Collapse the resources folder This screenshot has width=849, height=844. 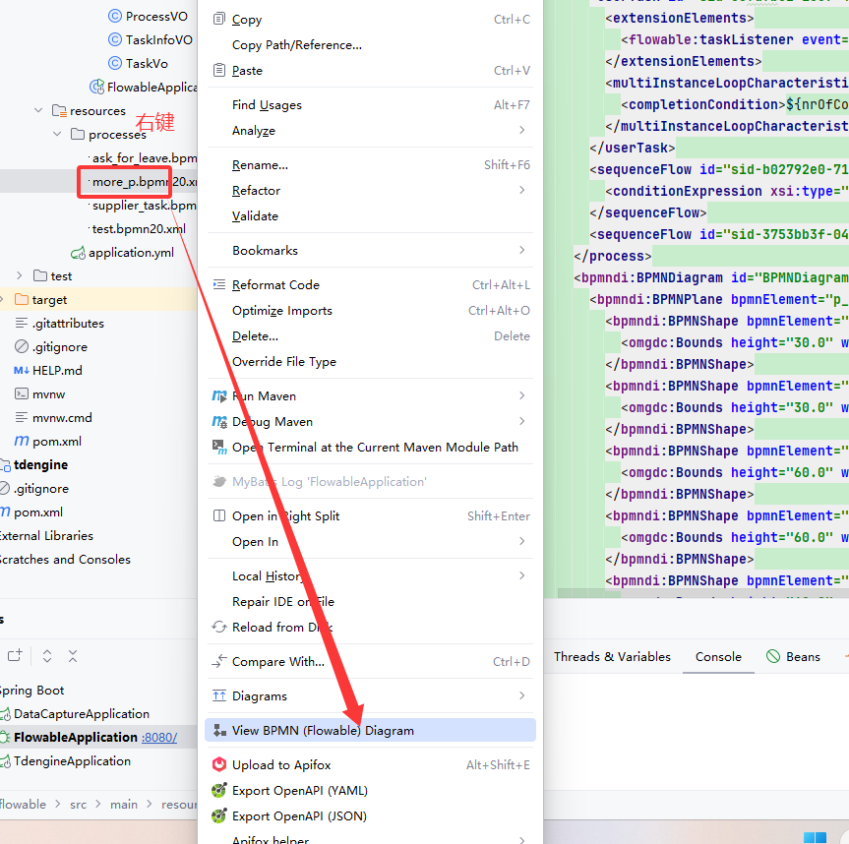pos(38,110)
